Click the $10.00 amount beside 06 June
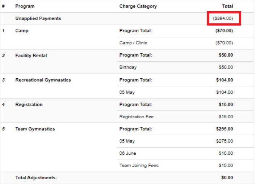 (x=226, y=153)
